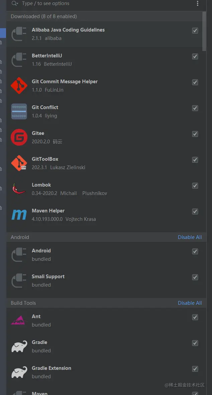Screen dimensions: 212x395
Task: Select the Lombok plugin name
Action: click(x=41, y=185)
